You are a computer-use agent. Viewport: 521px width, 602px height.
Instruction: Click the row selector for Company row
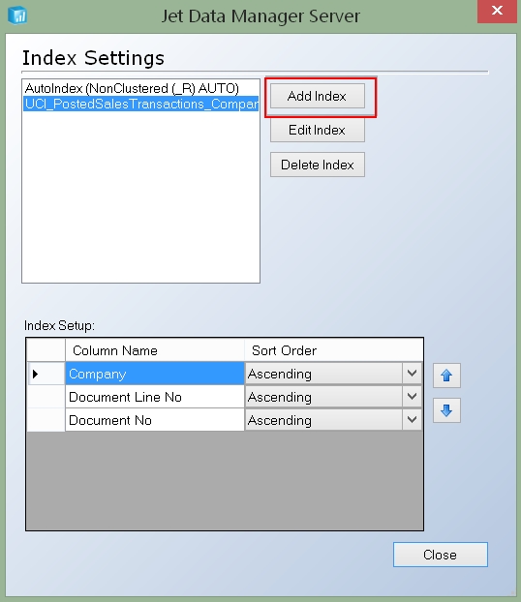click(x=46, y=374)
